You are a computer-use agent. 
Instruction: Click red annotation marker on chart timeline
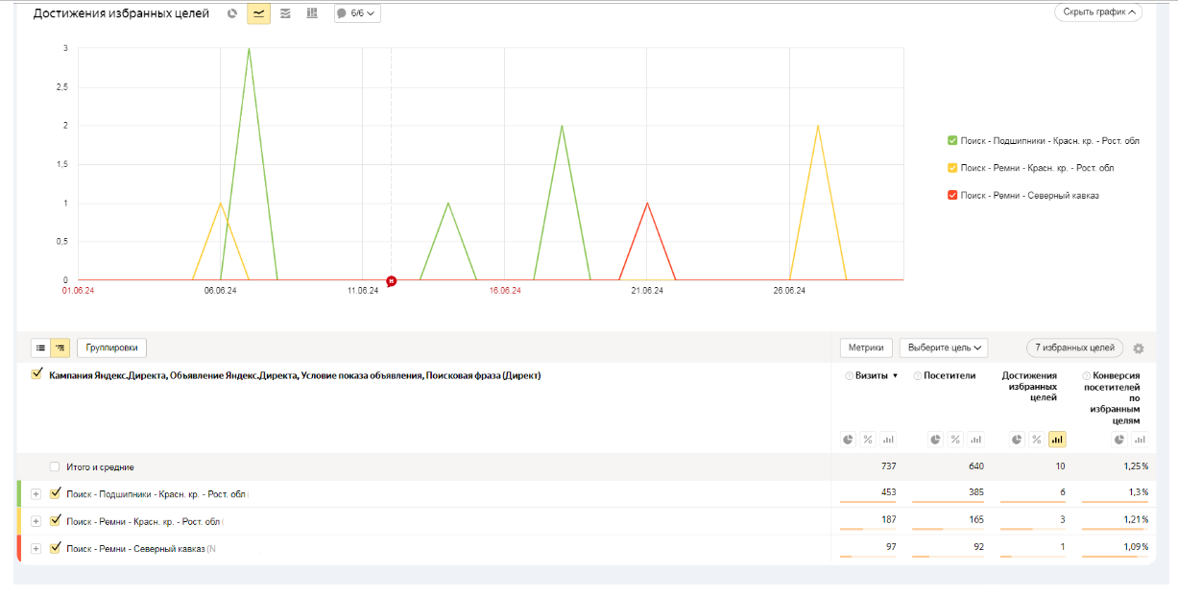392,280
